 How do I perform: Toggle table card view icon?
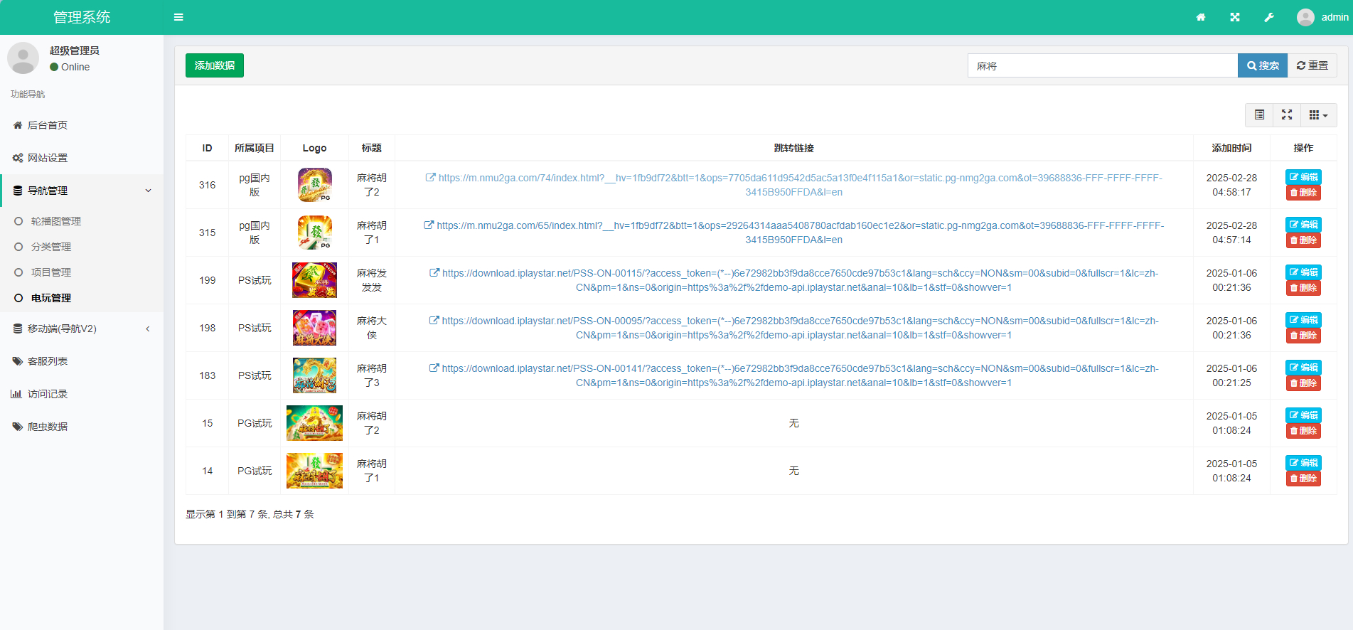[x=1259, y=114]
